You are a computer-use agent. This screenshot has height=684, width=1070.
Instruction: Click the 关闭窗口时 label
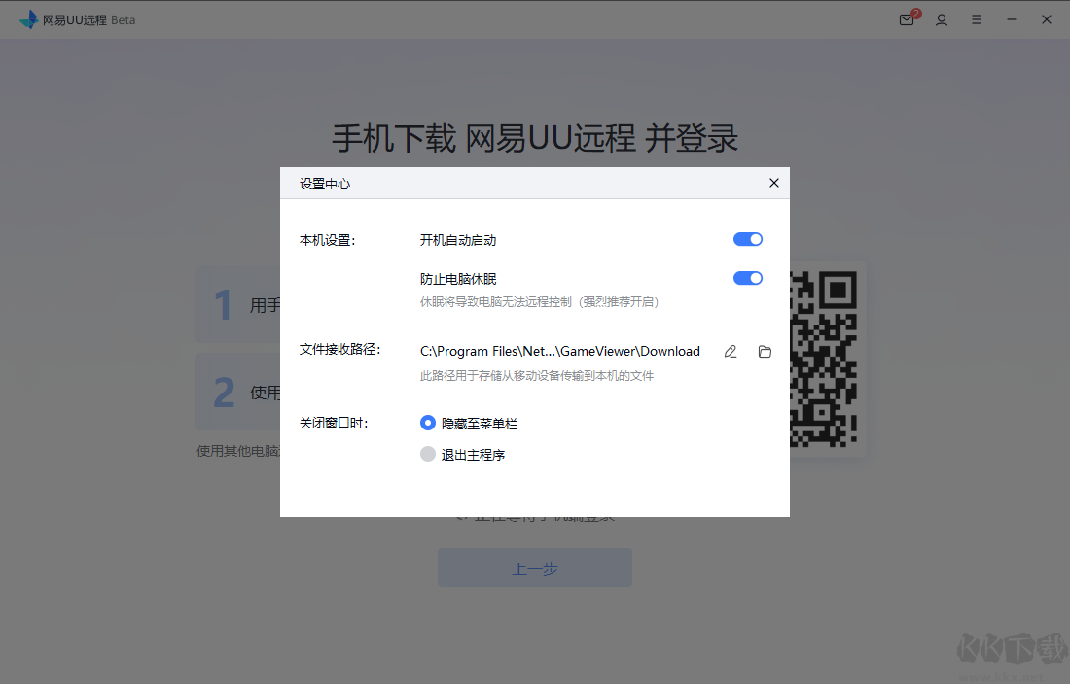pos(334,423)
